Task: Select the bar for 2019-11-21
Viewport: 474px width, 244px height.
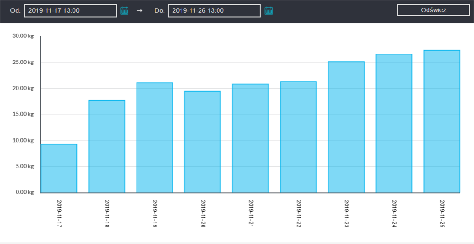Action: point(250,138)
